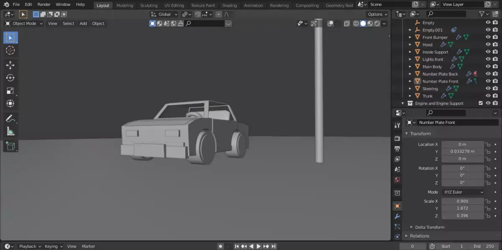Open the World properties tab
Screen dimensions: 502x250
[397, 180]
